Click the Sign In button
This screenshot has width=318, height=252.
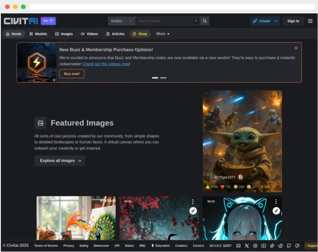click(x=293, y=21)
